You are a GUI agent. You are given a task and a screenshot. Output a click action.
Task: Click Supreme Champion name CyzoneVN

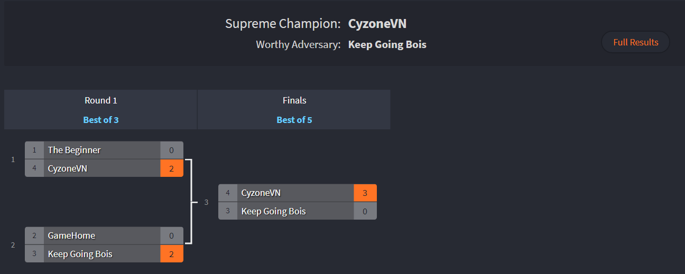(377, 24)
